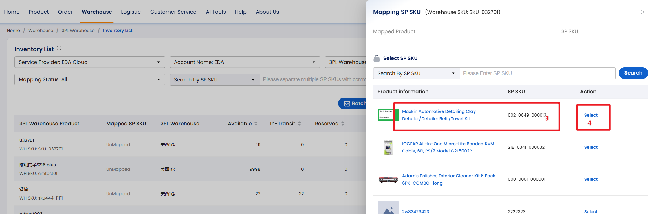Click the 032701 product name
Viewport: 654px width, 214px height.
tap(27, 140)
